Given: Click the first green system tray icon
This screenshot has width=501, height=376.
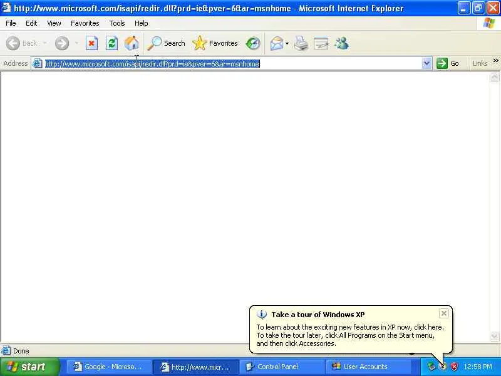Looking at the screenshot, I should coord(431,367).
